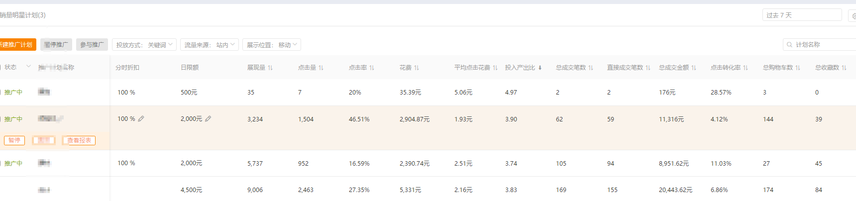This screenshot has height=201, width=856.
Task: Sort by 点击转化率 column icon
Action: pyautogui.click(x=746, y=68)
